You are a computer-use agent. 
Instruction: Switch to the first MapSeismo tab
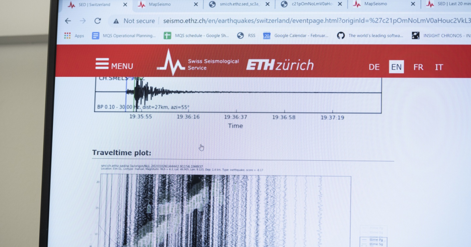pos(160,4)
